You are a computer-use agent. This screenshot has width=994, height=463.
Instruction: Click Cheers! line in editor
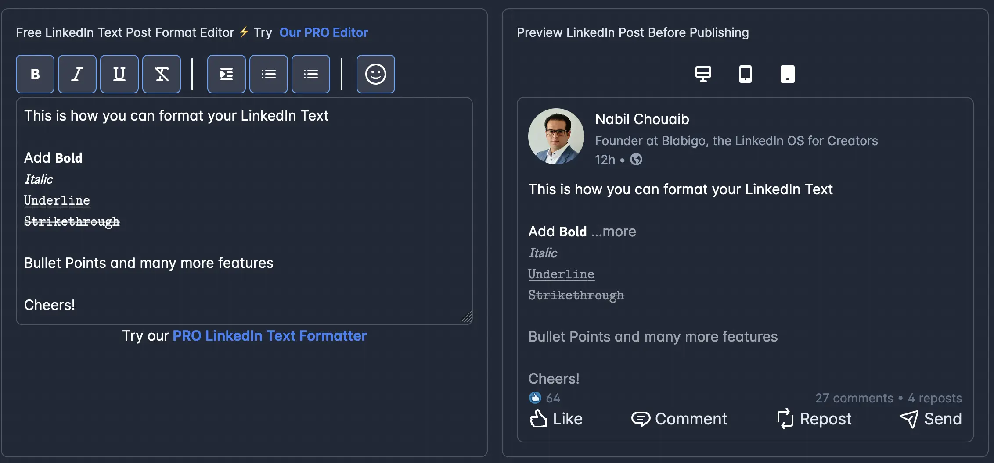point(50,305)
